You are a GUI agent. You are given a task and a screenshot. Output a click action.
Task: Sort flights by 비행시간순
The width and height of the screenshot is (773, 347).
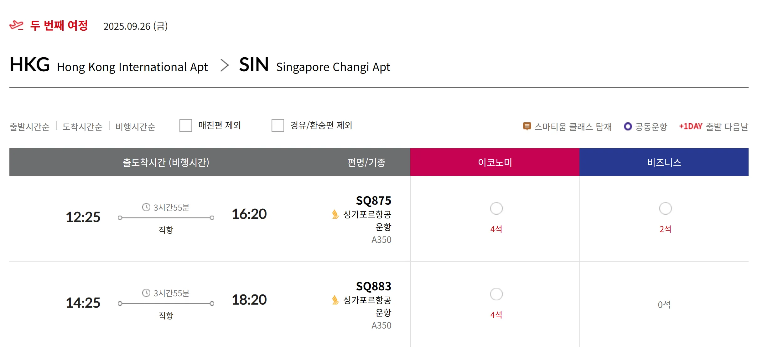pyautogui.click(x=135, y=127)
